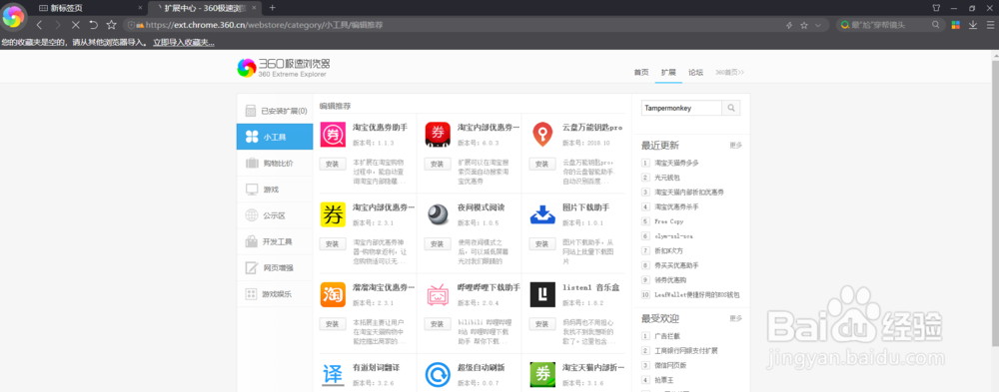
Task: Open 哔哩哔哩下载助手 icon
Action: tap(438, 294)
